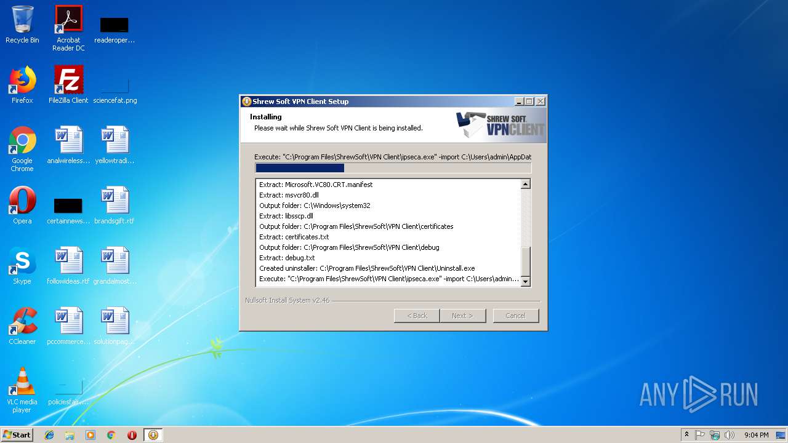
Task: Open volume speaker tray icon
Action: pos(730,435)
